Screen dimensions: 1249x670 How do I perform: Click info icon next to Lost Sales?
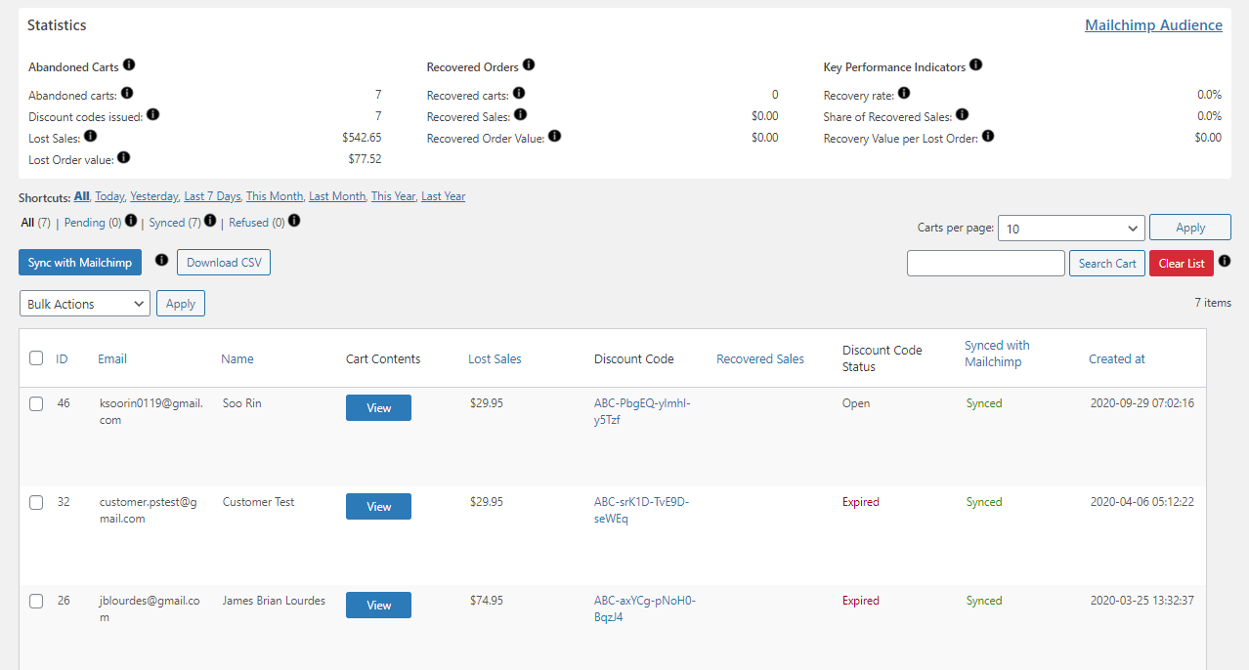pos(91,137)
